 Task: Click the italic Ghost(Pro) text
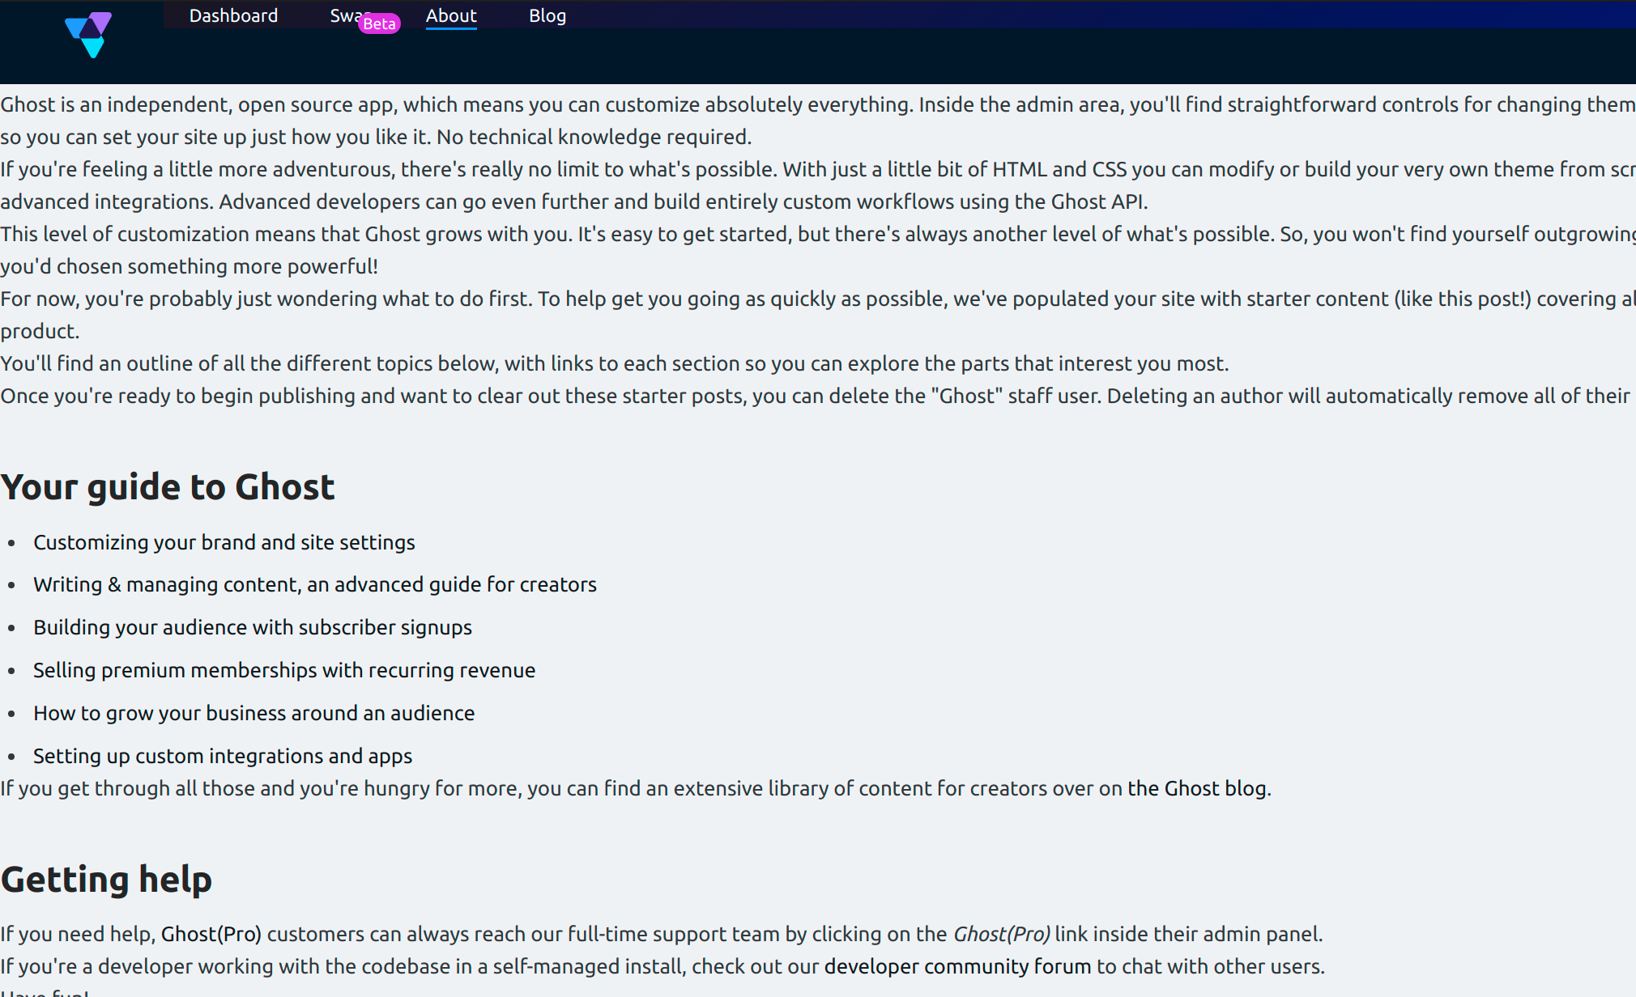(x=1002, y=934)
